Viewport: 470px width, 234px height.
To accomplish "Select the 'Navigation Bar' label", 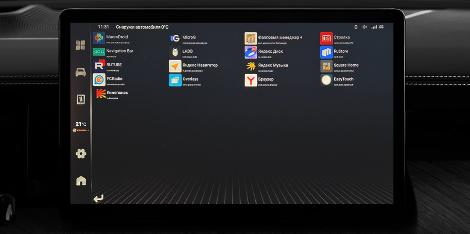I will (120, 51).
